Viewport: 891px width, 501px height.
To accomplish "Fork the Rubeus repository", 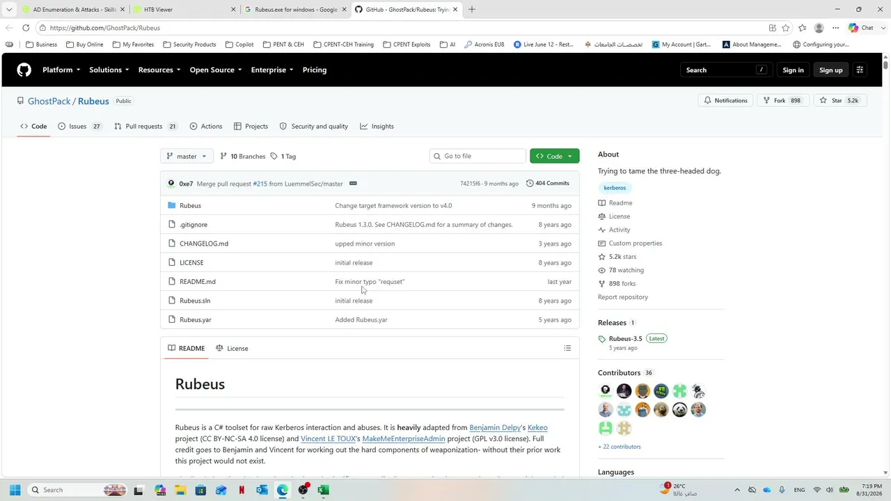I will pos(782,100).
